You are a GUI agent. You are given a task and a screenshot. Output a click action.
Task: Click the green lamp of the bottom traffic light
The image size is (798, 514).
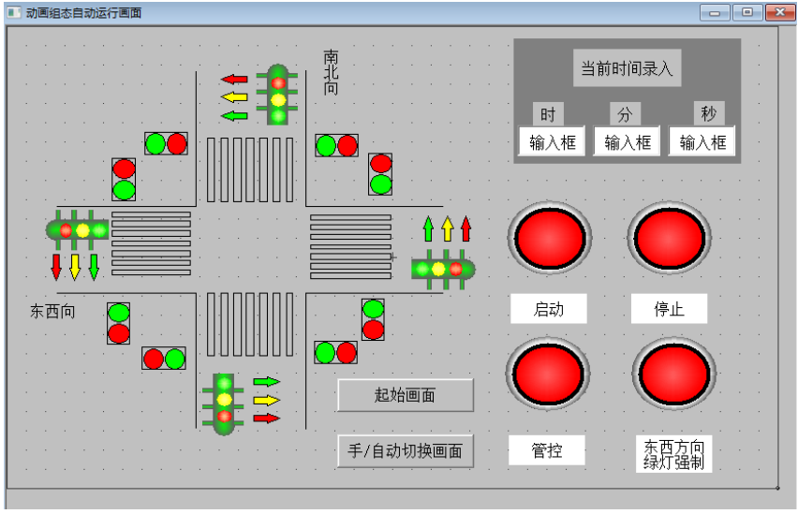tap(224, 383)
